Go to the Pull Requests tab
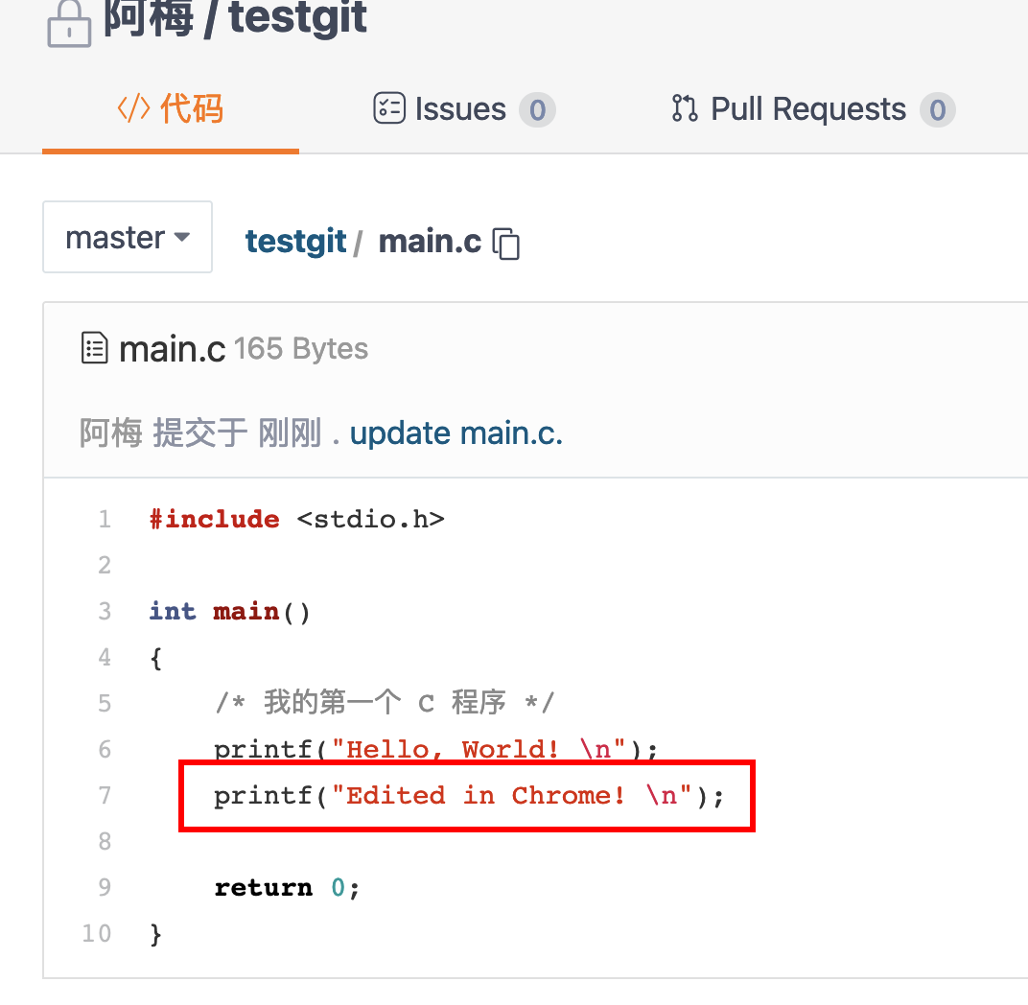1028x1005 pixels. pos(809,109)
